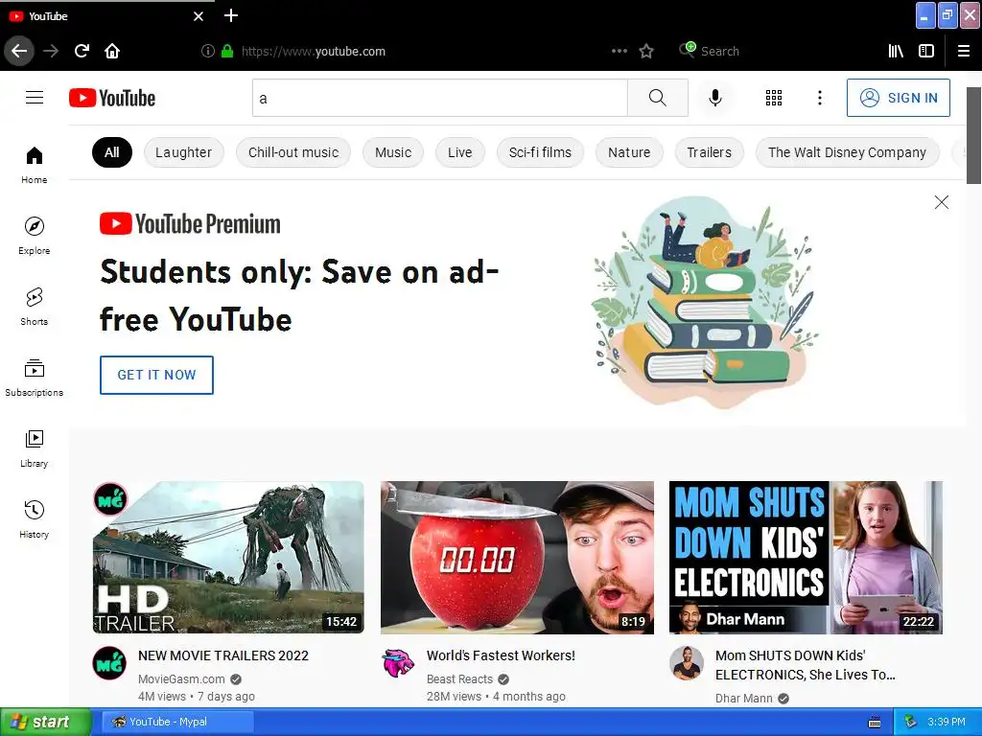Click the YouTube logo
The height and width of the screenshot is (736, 982).
point(112,98)
